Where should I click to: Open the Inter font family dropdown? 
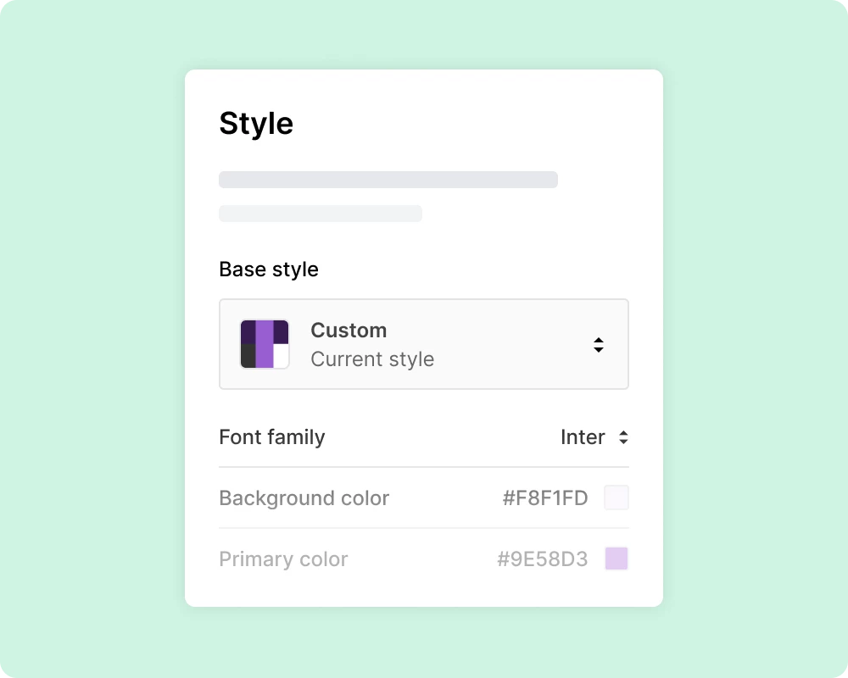pos(583,437)
